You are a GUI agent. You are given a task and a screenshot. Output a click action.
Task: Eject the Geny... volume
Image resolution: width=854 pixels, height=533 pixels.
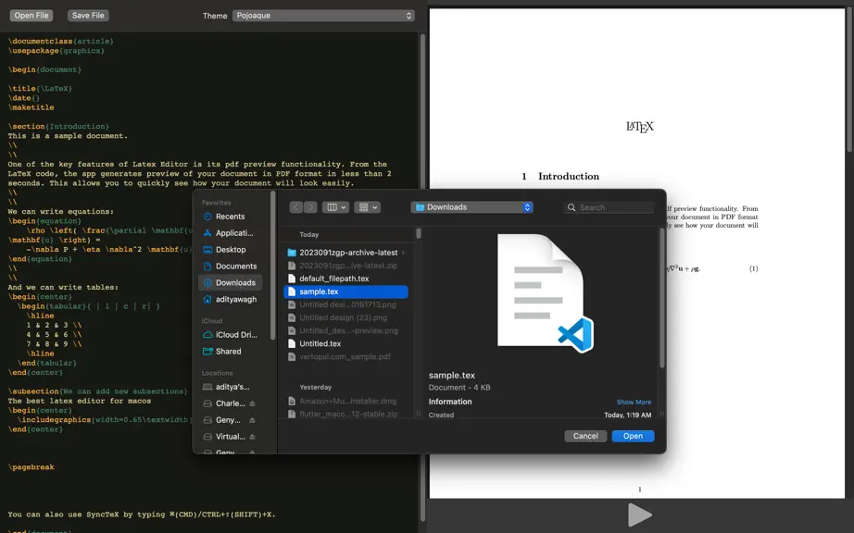tap(252, 420)
